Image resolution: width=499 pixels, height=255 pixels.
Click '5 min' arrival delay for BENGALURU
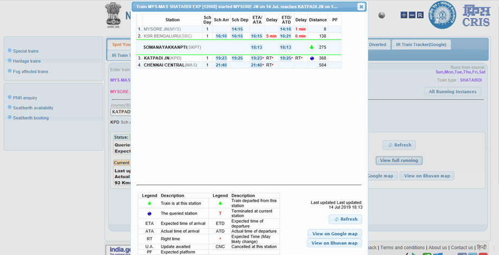pos(271,36)
